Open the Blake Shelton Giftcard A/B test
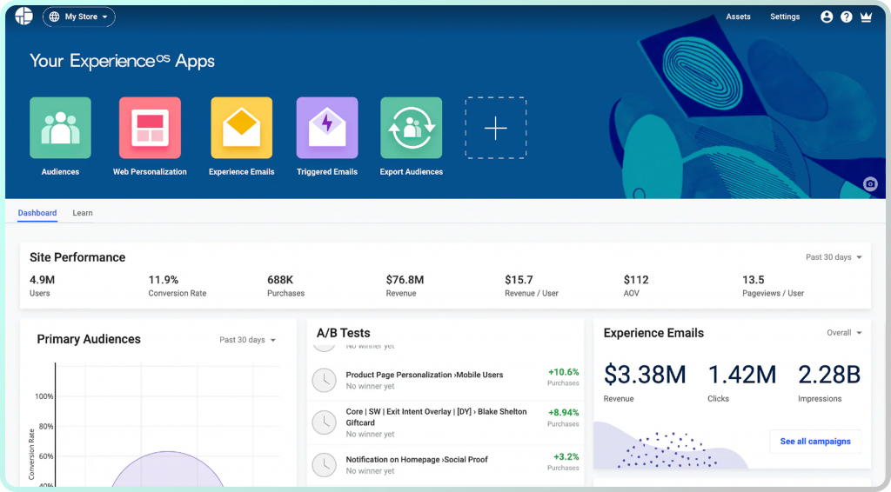Screen dimensions: 891x492 [x=435, y=417]
